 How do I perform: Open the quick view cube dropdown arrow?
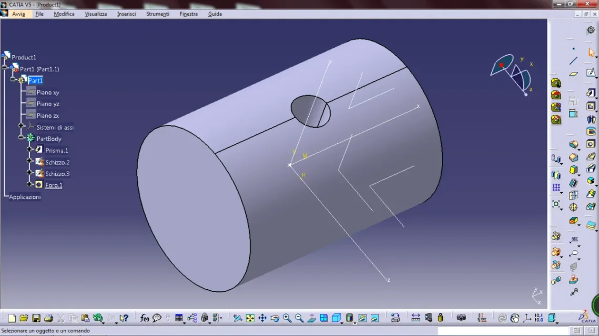(341, 323)
